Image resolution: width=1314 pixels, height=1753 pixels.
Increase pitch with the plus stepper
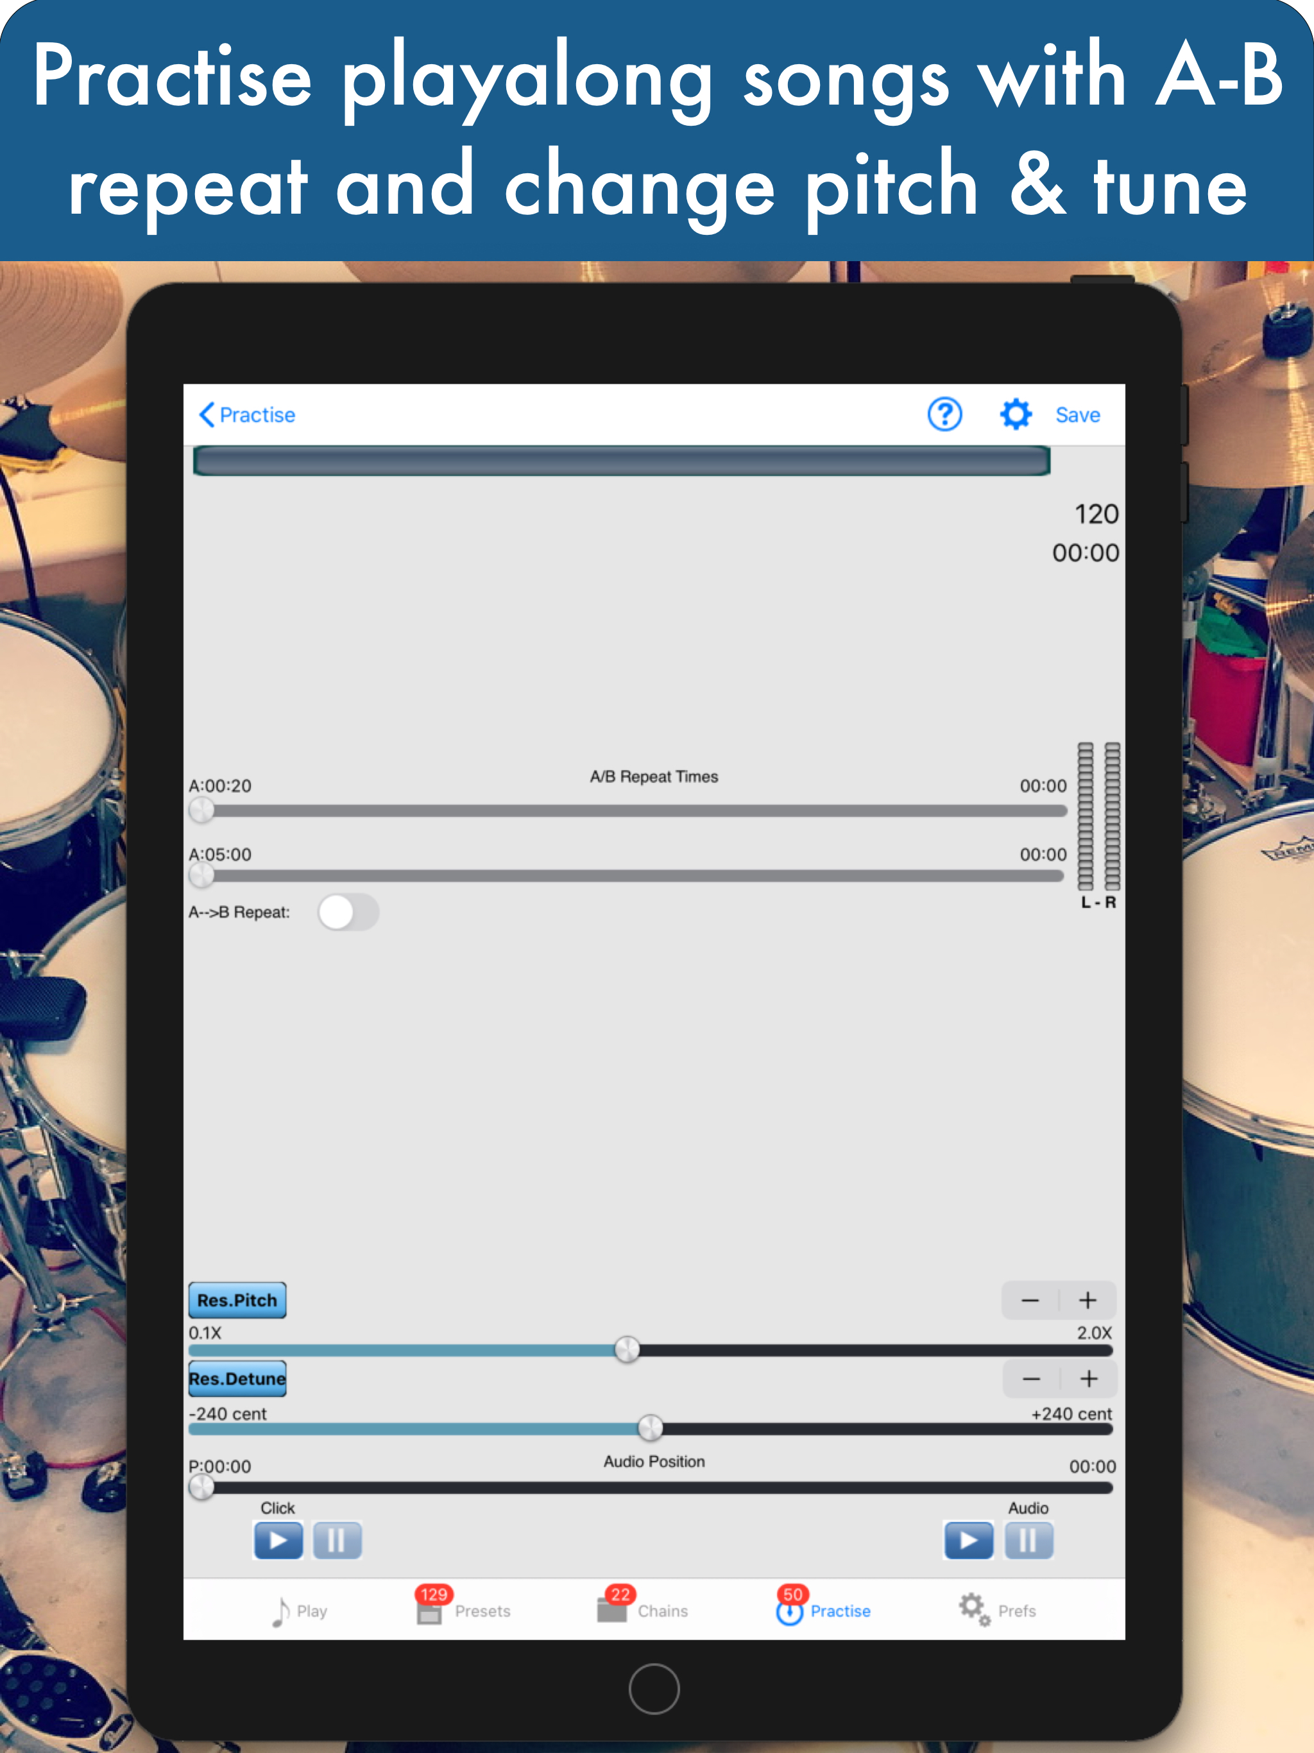tap(1088, 1301)
